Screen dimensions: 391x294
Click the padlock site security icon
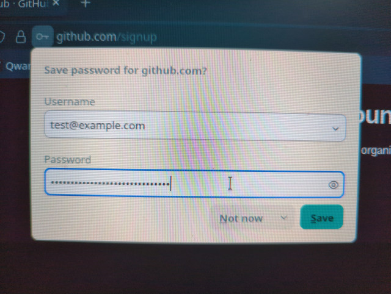[20, 37]
